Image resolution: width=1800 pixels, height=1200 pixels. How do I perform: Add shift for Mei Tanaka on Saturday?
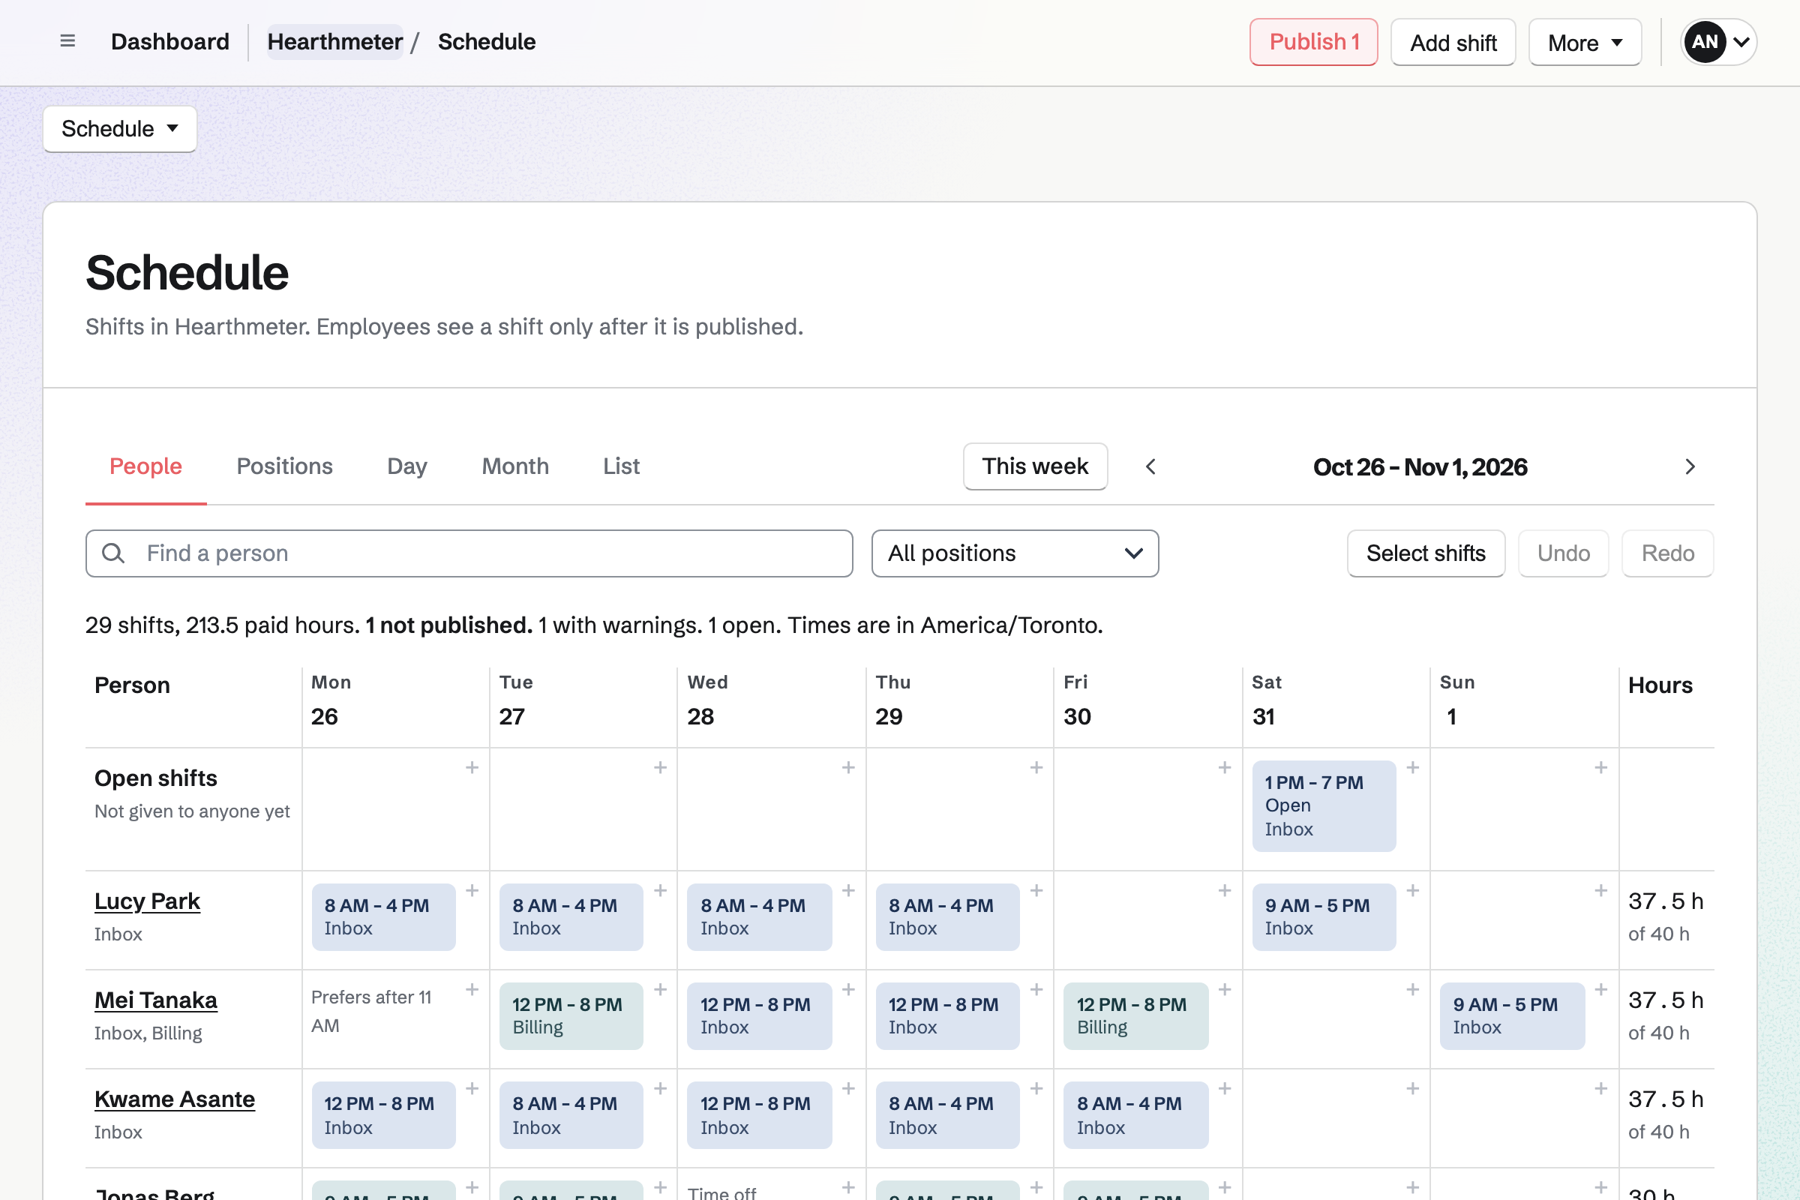(1414, 989)
